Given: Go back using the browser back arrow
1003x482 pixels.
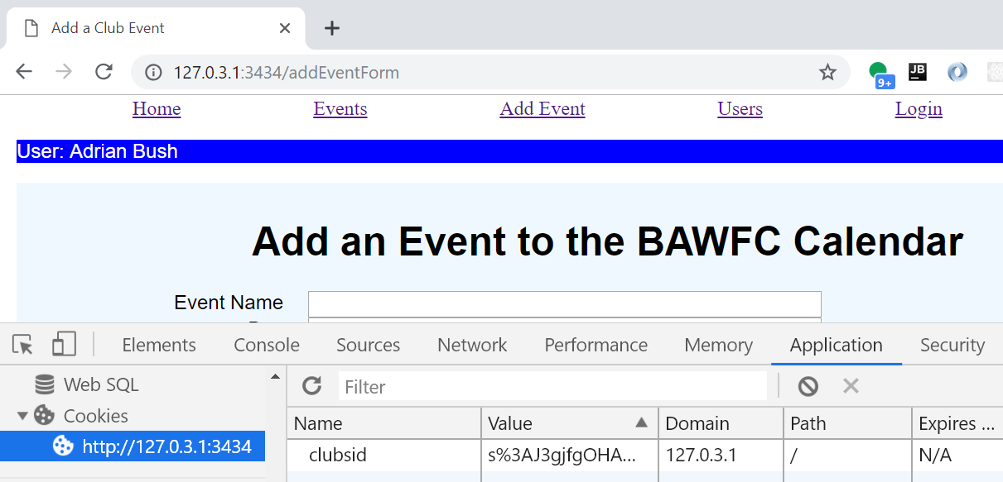Looking at the screenshot, I should click(x=24, y=72).
